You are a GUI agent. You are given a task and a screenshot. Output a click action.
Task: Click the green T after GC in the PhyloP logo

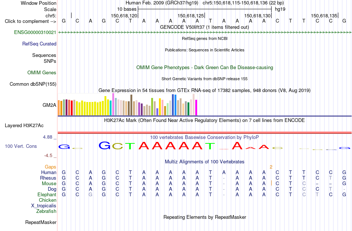(x=130, y=146)
